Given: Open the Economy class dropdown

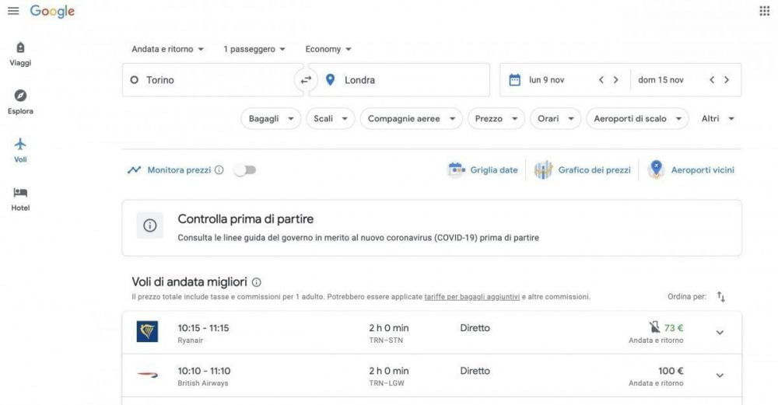Looking at the screenshot, I should click(x=328, y=49).
